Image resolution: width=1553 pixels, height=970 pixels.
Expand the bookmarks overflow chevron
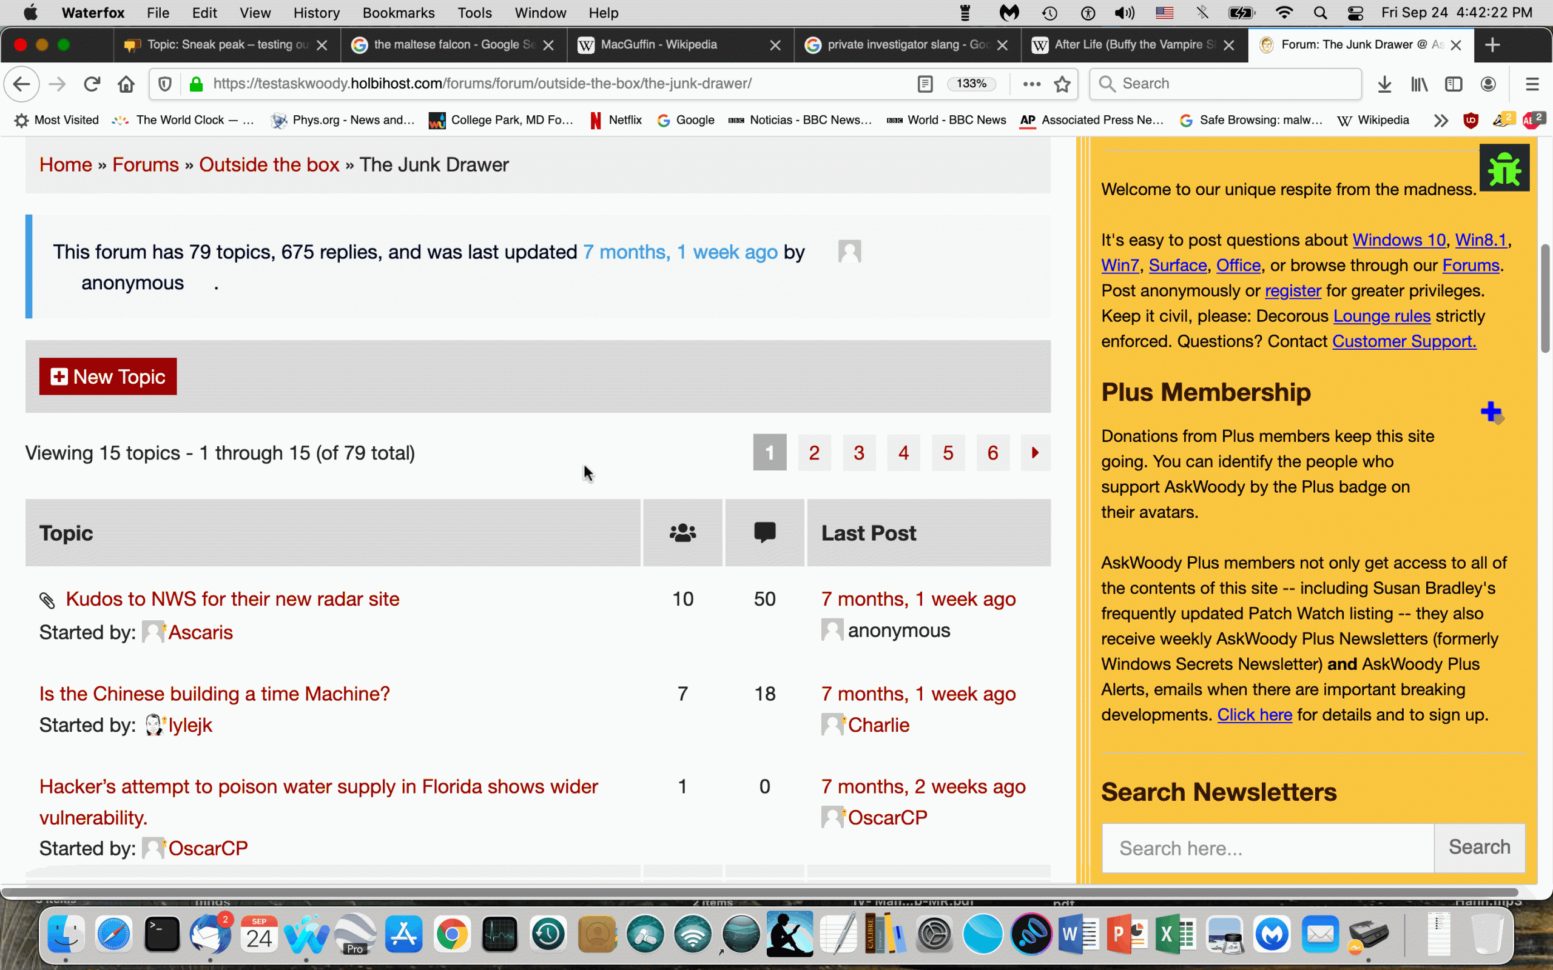[1441, 120]
